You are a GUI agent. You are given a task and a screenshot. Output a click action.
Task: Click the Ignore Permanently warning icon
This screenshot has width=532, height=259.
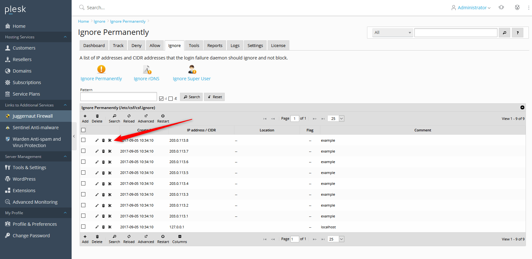click(101, 69)
